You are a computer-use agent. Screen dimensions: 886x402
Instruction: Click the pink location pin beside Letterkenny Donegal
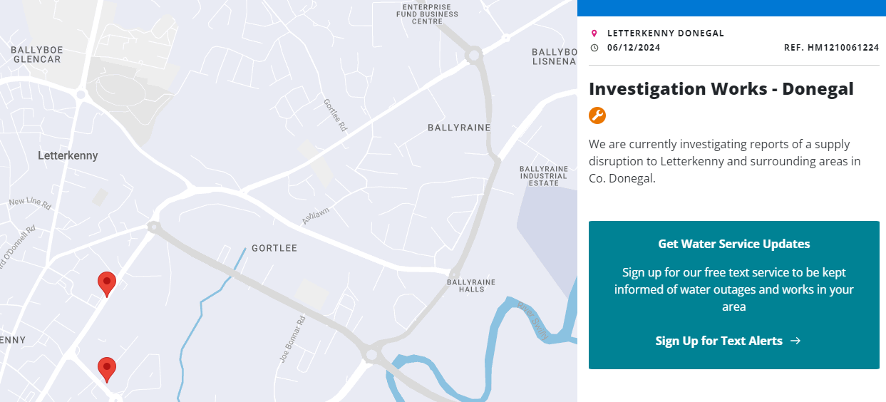pyautogui.click(x=594, y=33)
